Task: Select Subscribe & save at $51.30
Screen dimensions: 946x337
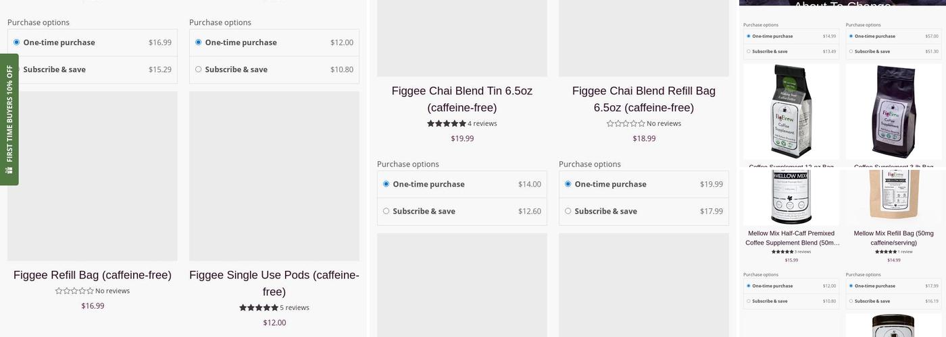Action: (851, 51)
